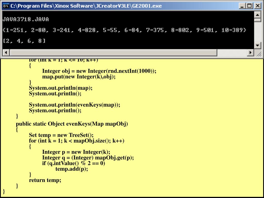Click the 'Integer p = new Integer(k);' line

click(76, 152)
